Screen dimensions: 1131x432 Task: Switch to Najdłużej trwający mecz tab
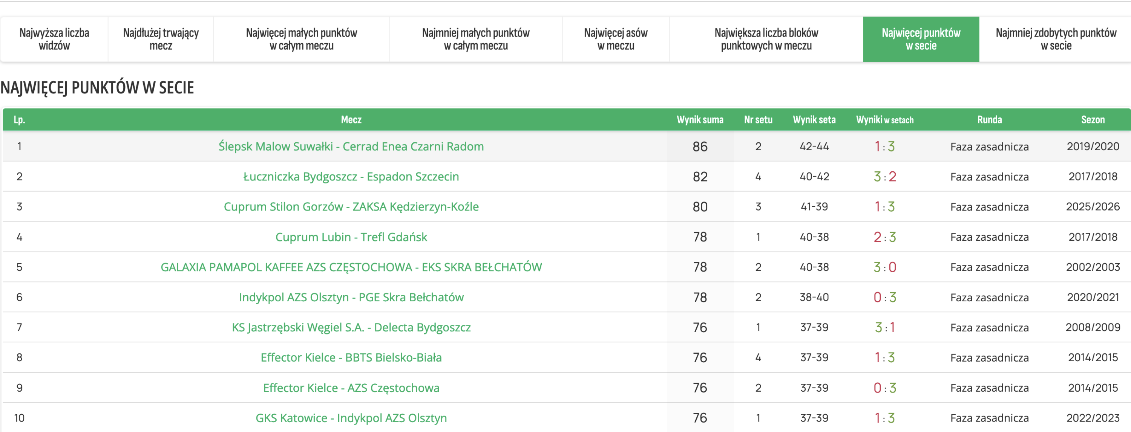click(x=161, y=39)
